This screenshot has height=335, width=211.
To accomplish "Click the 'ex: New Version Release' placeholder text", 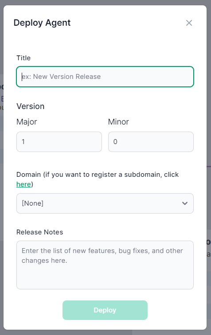I will 61,77.
